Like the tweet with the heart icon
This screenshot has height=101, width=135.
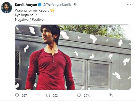(79, 95)
